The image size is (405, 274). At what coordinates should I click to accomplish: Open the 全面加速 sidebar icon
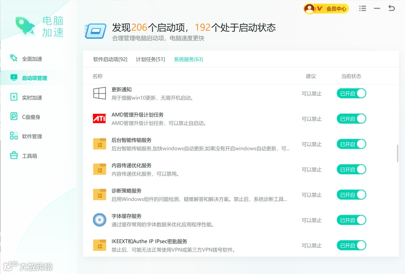[x=14, y=58]
